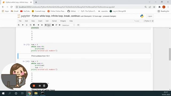The image size is (171, 96).
Task: Bookmark this page with the star icon
Action: (x=154, y=7)
